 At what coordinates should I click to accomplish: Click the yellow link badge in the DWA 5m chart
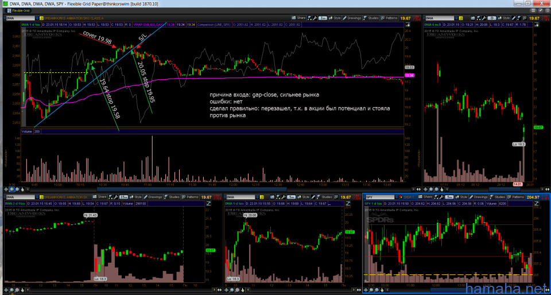point(262,197)
